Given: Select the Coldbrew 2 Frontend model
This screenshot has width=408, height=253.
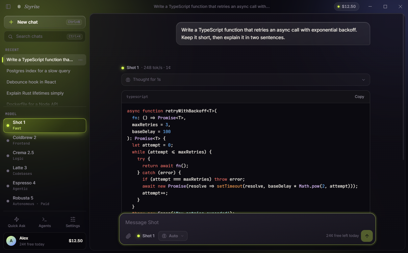Looking at the screenshot, I should [45, 140].
